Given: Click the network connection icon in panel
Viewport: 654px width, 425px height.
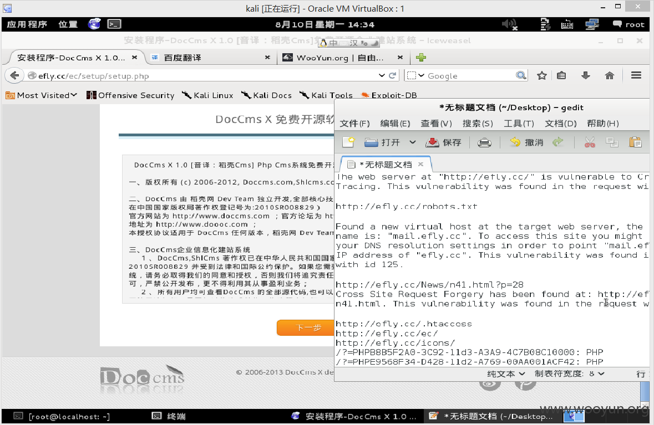Looking at the screenshot, I should point(592,24).
